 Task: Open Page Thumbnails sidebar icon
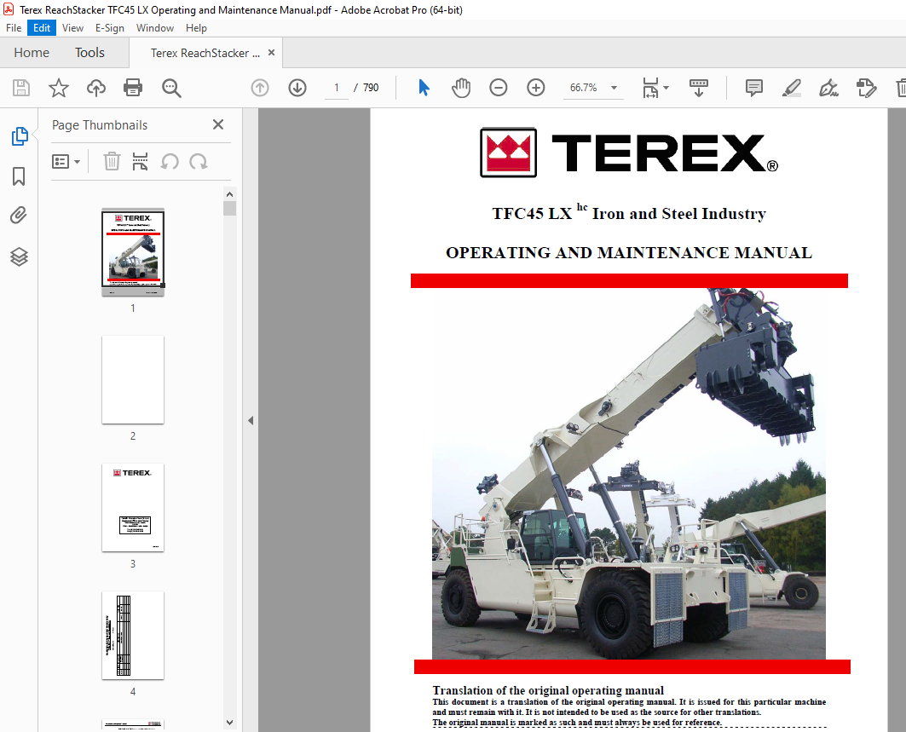tap(19, 135)
